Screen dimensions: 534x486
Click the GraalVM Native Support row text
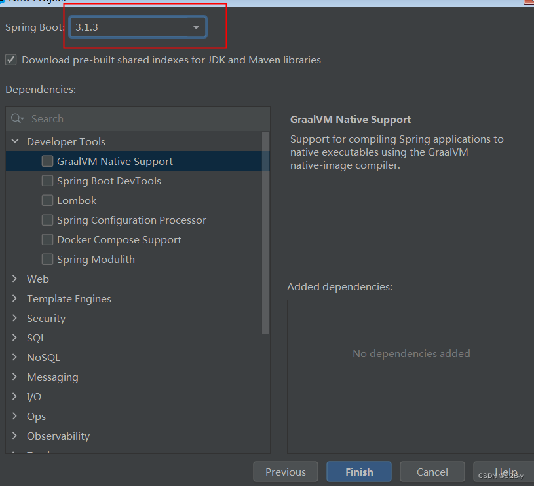[x=115, y=161]
